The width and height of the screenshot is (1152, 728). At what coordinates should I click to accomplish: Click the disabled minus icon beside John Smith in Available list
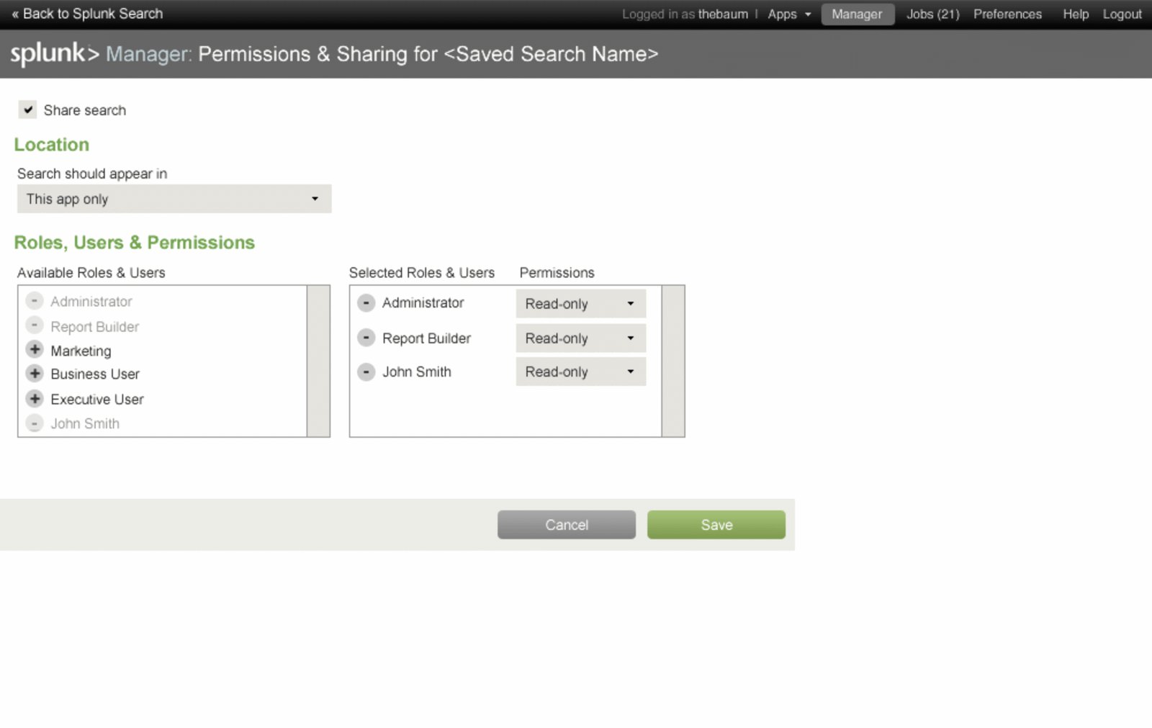click(35, 423)
